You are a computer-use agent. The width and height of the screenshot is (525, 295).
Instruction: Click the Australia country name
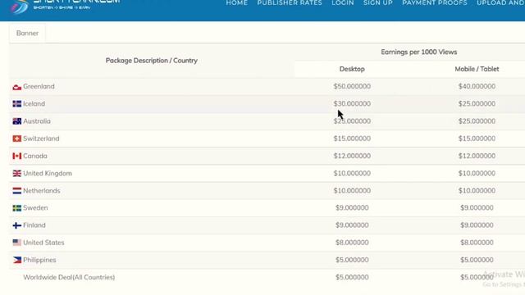coord(37,121)
